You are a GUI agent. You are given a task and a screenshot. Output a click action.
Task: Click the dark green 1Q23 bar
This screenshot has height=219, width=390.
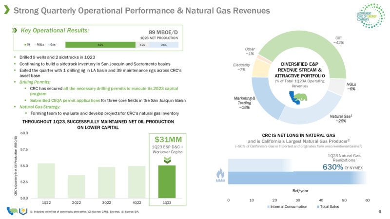(167, 182)
